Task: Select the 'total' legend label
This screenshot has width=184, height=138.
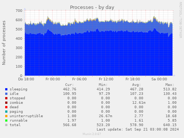Action: coord(15,125)
